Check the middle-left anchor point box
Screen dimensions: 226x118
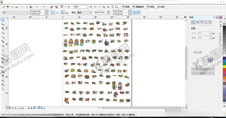(x=194, y=59)
